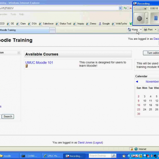The height and width of the screenshot is (159, 159).
Task: Open the WebTycho favorites link
Action: point(120,24)
